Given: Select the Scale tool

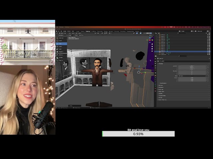Looking at the screenshot, I should pos(61,49).
